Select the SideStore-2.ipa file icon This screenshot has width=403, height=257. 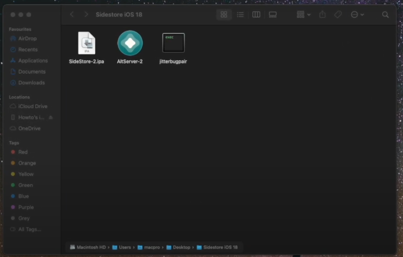pos(87,43)
